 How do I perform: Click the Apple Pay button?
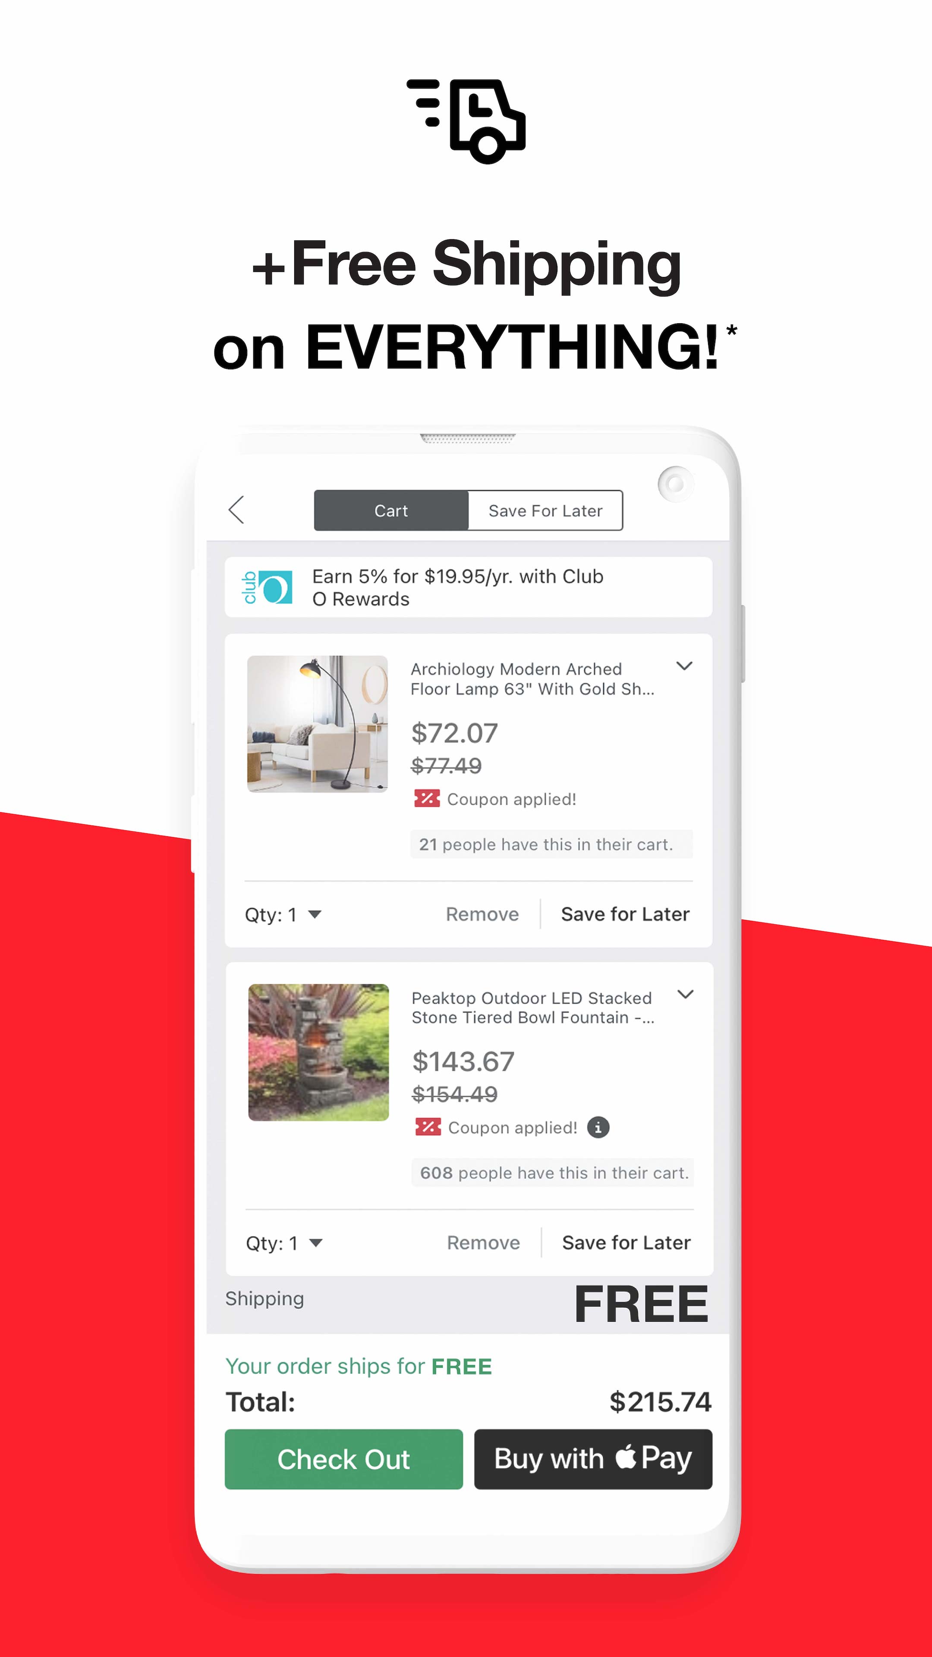click(591, 1458)
